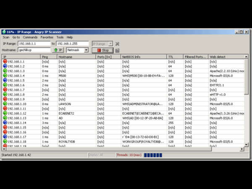Image resolution: width=252 pixels, height=189 pixels.
Task: Click red status icon for 192.168.1.11
Action: (x=5, y=108)
